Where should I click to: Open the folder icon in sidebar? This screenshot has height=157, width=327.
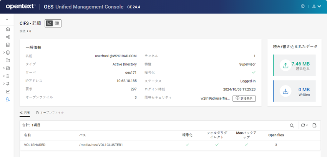[8, 60]
